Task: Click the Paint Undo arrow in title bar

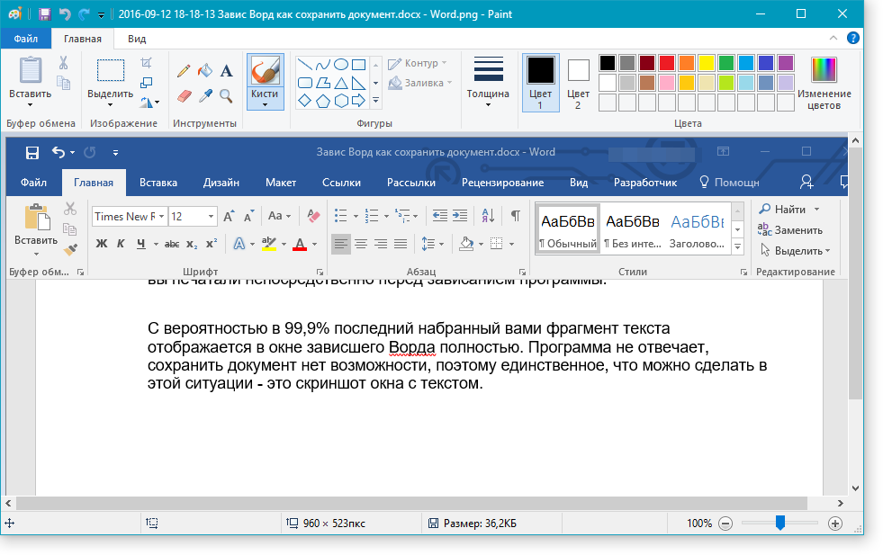Action: click(65, 14)
